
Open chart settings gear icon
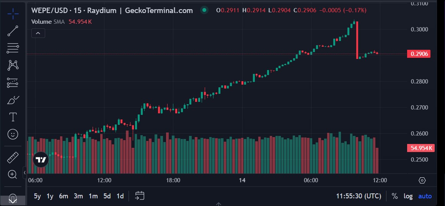pyautogui.click(x=422, y=180)
